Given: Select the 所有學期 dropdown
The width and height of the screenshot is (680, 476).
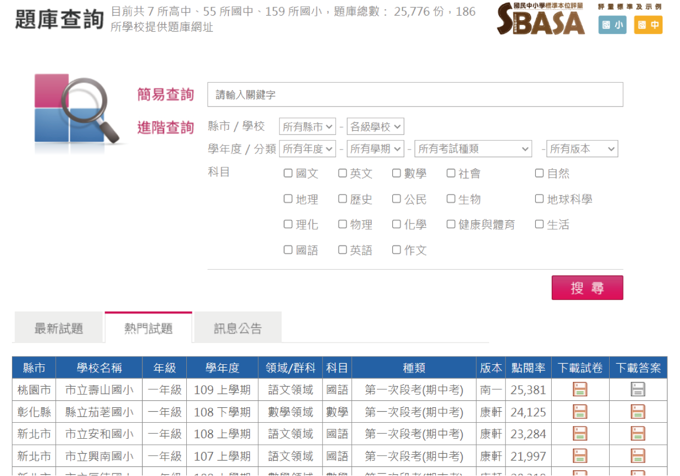Looking at the screenshot, I should click(x=375, y=149).
